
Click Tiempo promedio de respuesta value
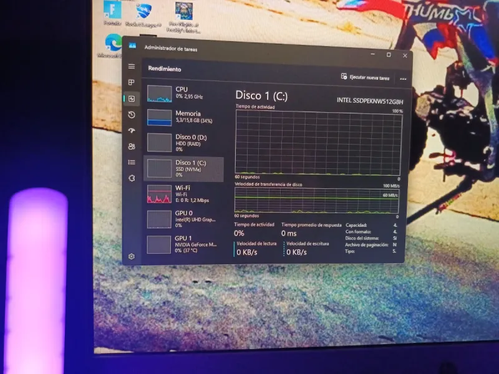point(289,233)
